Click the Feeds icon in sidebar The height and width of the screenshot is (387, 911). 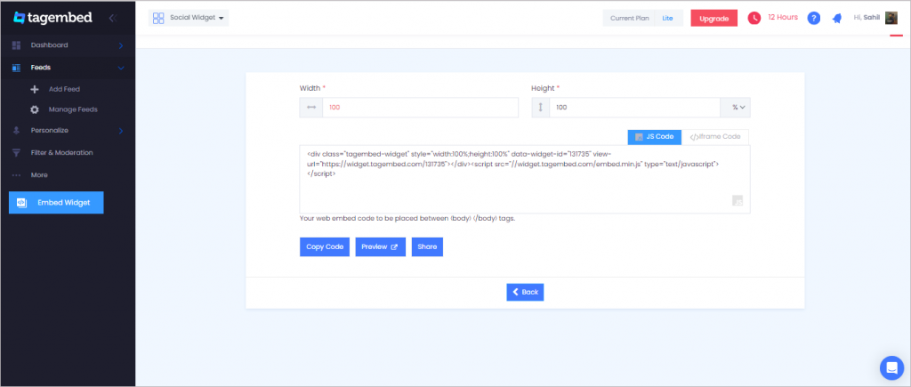[16, 68]
